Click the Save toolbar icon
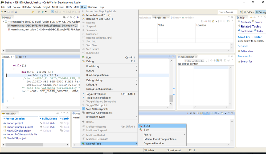This screenshot has width=266, height=154. pos(8,12)
